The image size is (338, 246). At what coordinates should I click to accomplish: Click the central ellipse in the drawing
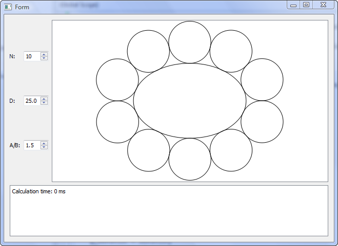coord(190,101)
